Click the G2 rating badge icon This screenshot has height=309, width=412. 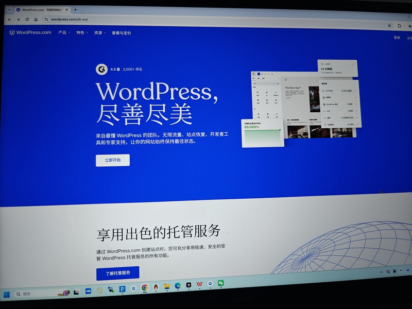(101, 69)
